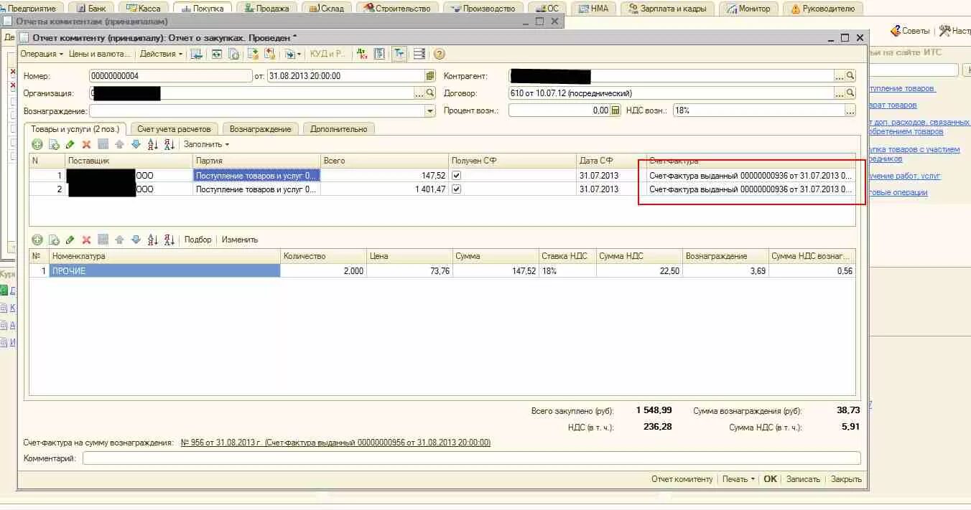The height and width of the screenshot is (510, 971).
Task: Copy row icon in nomenclature table toolbar
Action: coord(54,240)
